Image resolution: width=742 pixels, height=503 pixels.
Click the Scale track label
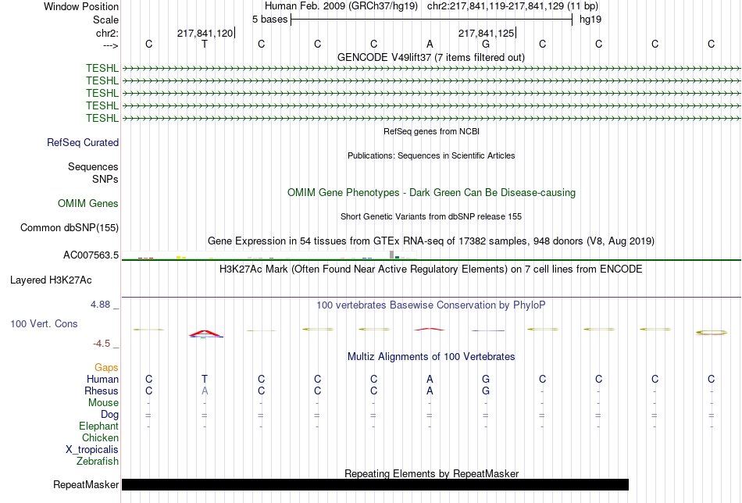[x=105, y=20]
